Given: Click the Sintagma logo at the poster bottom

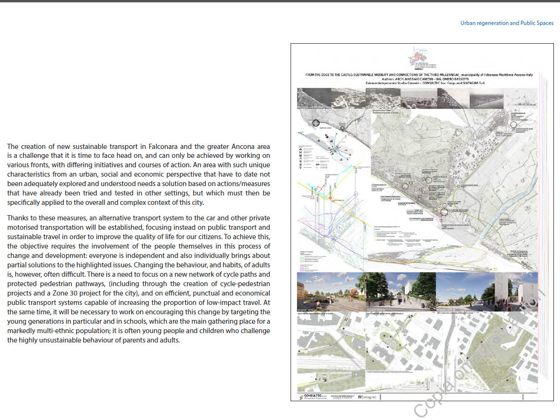Looking at the screenshot, I should click(x=367, y=397).
